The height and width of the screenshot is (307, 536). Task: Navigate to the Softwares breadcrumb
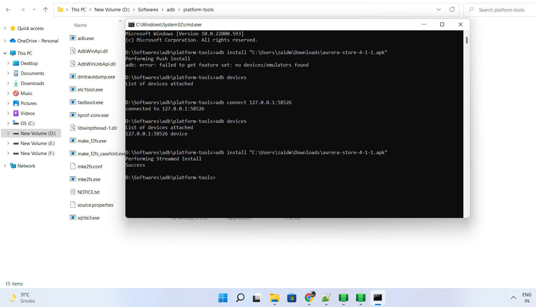click(148, 9)
